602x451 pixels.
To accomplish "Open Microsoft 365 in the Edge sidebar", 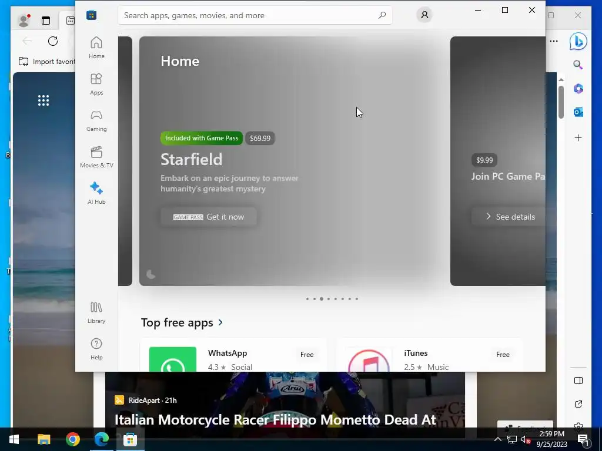I will tap(578, 89).
